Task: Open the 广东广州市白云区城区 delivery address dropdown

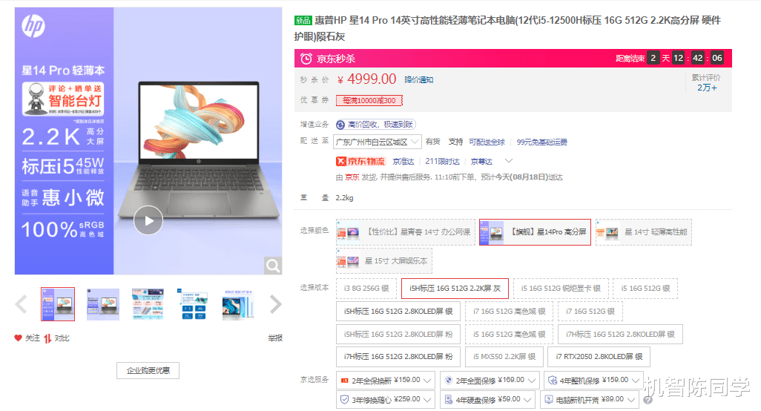Action: (x=377, y=142)
